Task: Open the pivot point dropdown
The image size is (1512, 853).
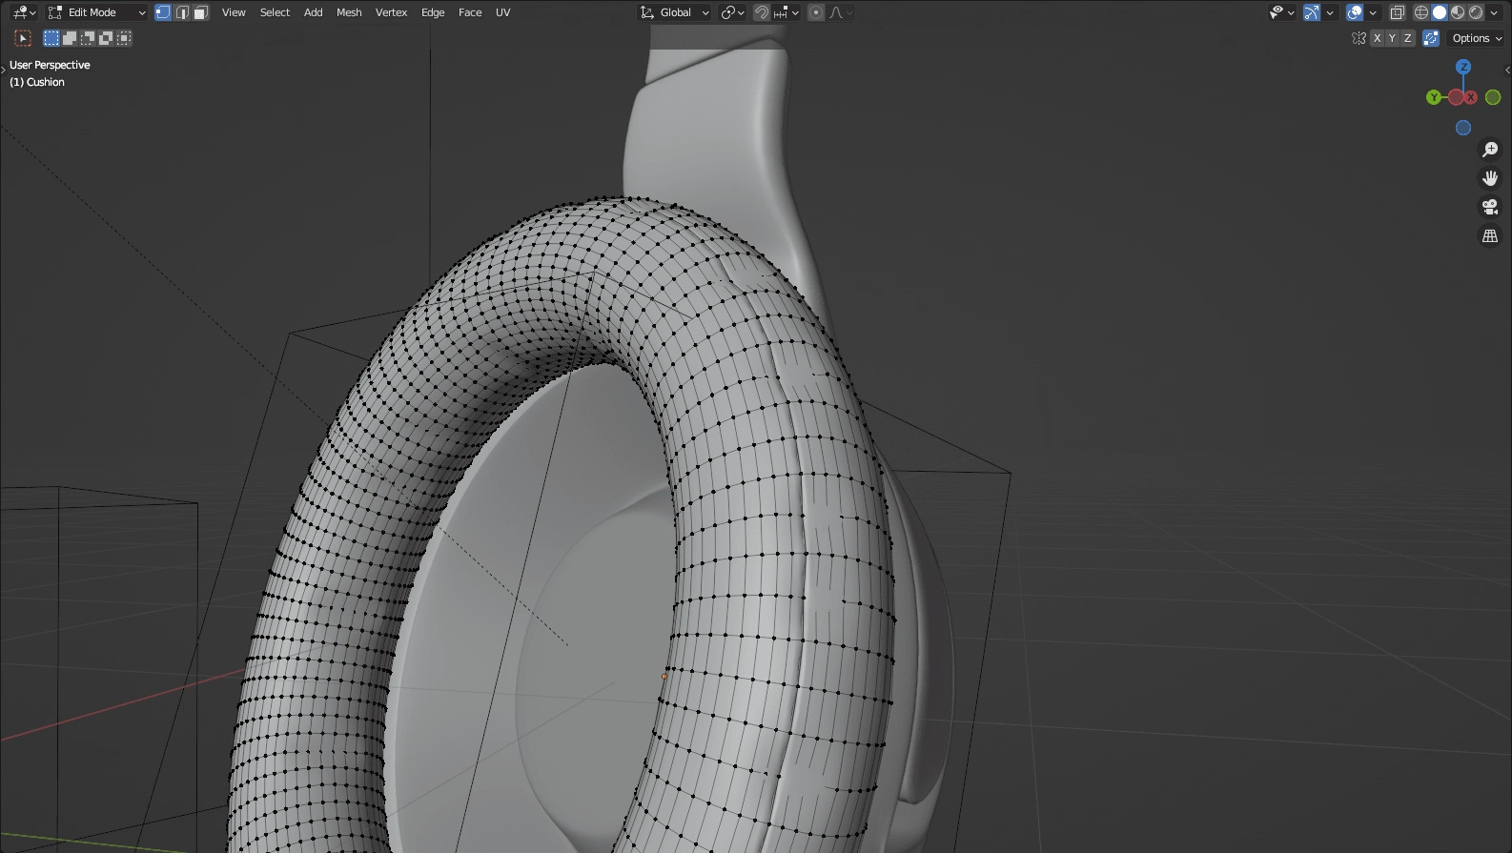Action: (x=732, y=12)
